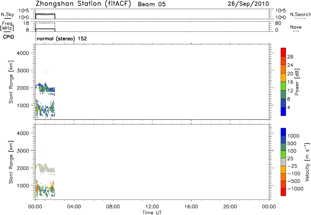Click the "Power [dB]" colorbar title

point(297,82)
